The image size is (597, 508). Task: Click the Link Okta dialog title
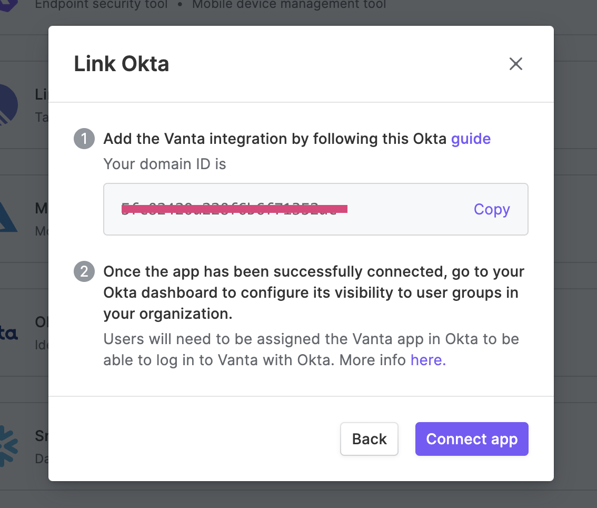click(x=122, y=64)
